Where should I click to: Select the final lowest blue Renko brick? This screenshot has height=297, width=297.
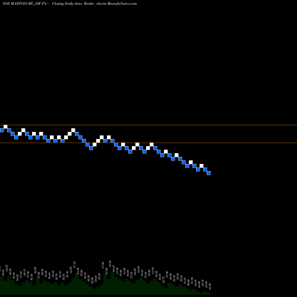208,173
